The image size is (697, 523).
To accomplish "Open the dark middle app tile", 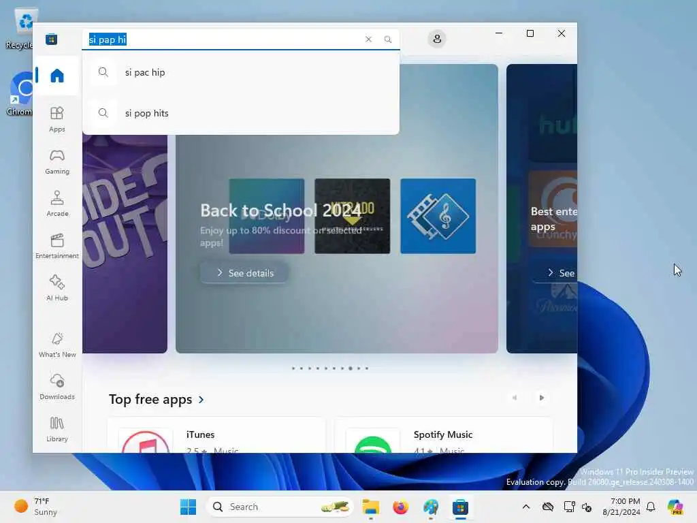I will 352,216.
